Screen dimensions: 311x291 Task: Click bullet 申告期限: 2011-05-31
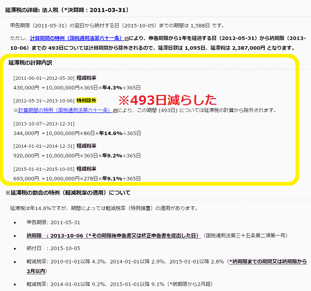click(x=53, y=223)
